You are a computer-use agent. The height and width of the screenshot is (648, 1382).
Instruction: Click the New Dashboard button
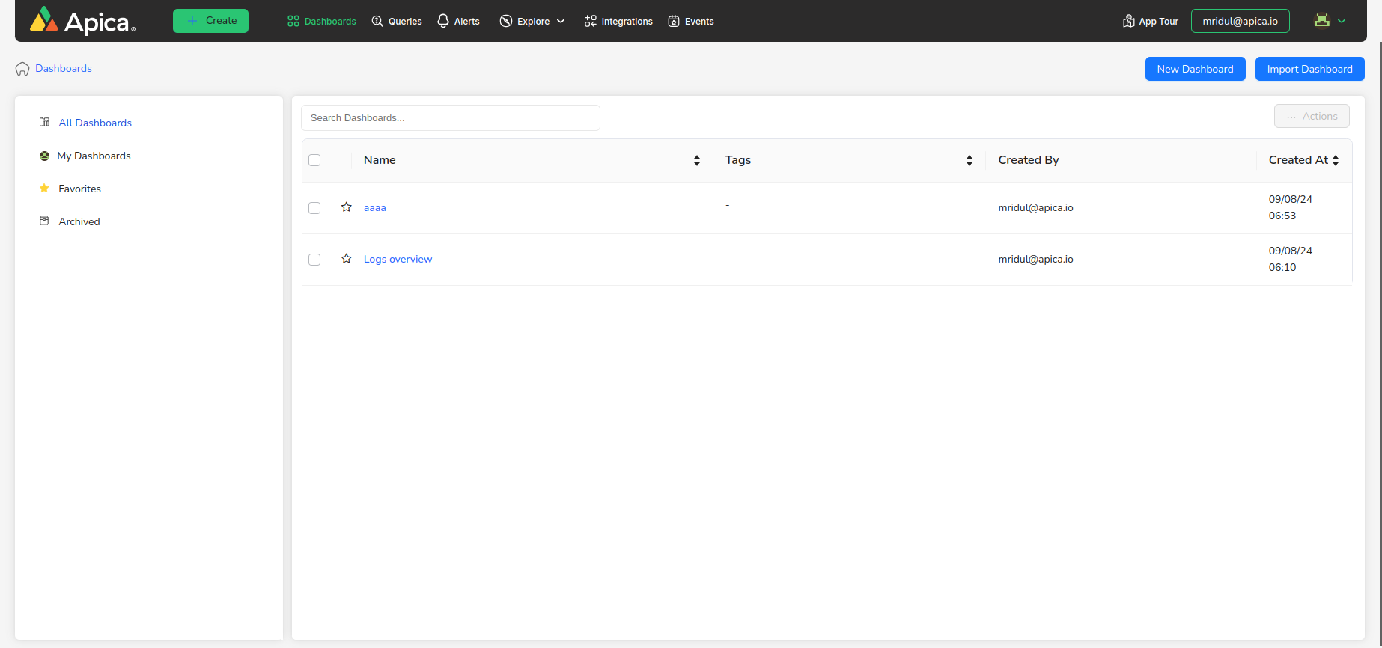[1195, 69]
